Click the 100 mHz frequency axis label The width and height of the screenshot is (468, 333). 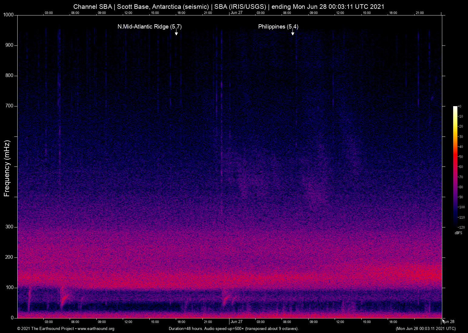tap(10, 288)
